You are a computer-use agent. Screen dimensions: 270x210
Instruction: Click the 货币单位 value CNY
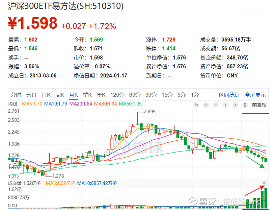232,75
